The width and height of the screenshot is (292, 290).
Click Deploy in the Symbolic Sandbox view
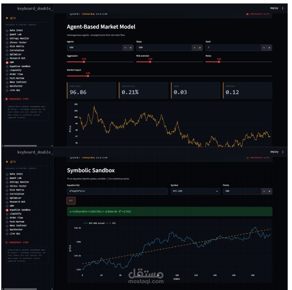pyautogui.click(x=274, y=152)
